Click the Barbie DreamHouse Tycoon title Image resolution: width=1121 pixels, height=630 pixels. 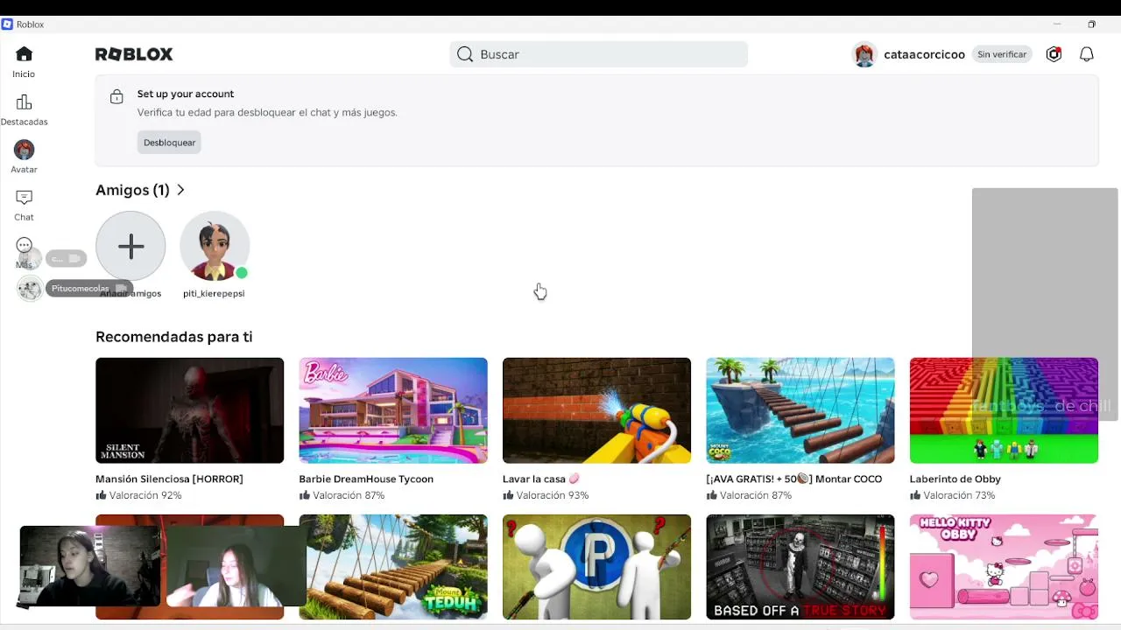366,479
